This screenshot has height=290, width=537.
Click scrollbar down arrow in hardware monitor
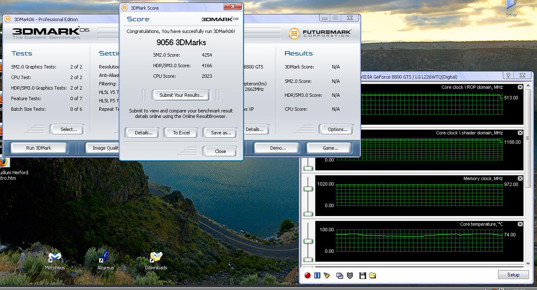click(528, 263)
